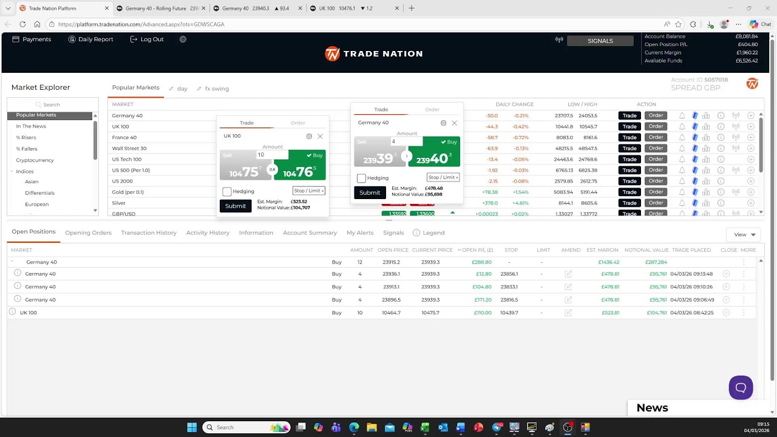The height and width of the screenshot is (437, 777).
Task: Collapse the Indices tree node
Action: pyautogui.click(x=12, y=171)
